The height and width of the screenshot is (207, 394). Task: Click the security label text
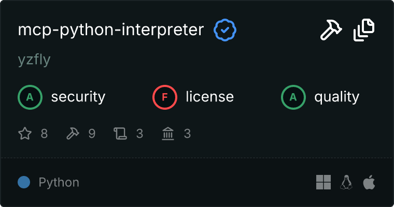[78, 97]
